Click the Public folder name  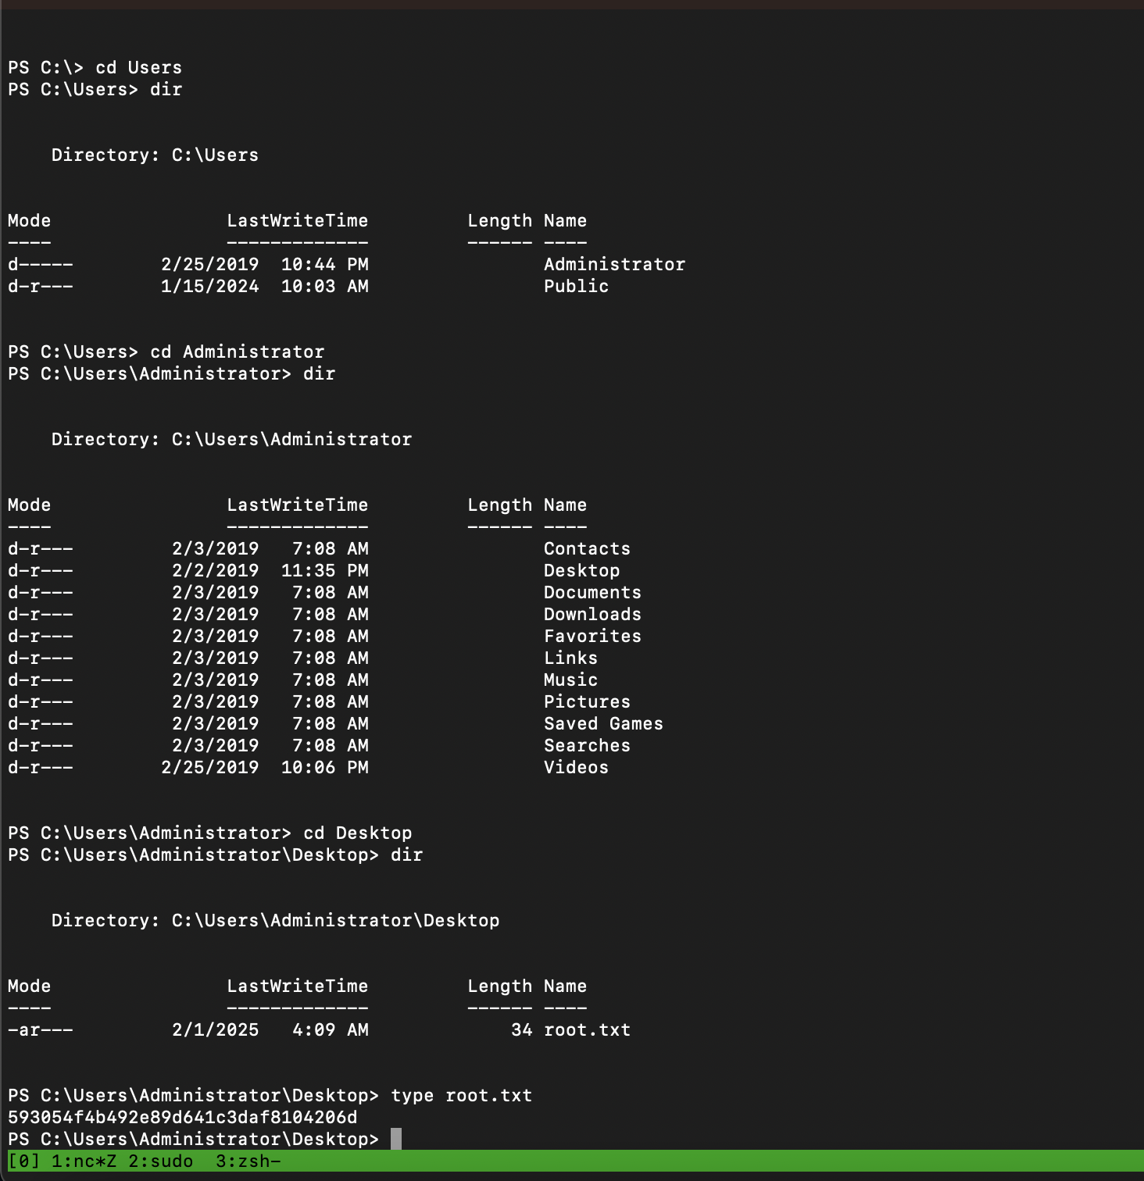(576, 286)
